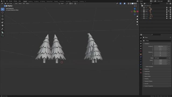This screenshot has height=97, width=172.
Task: Click the Location X value field
Action: pyautogui.click(x=160, y=46)
